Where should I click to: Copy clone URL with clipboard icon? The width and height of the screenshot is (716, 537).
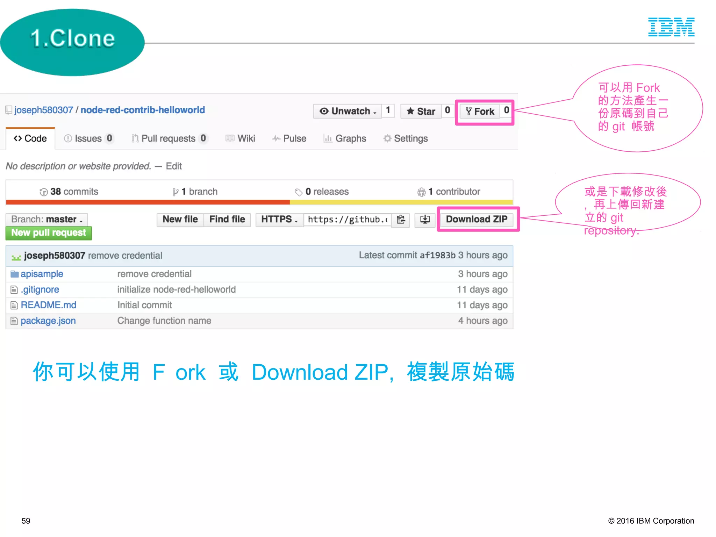401,220
